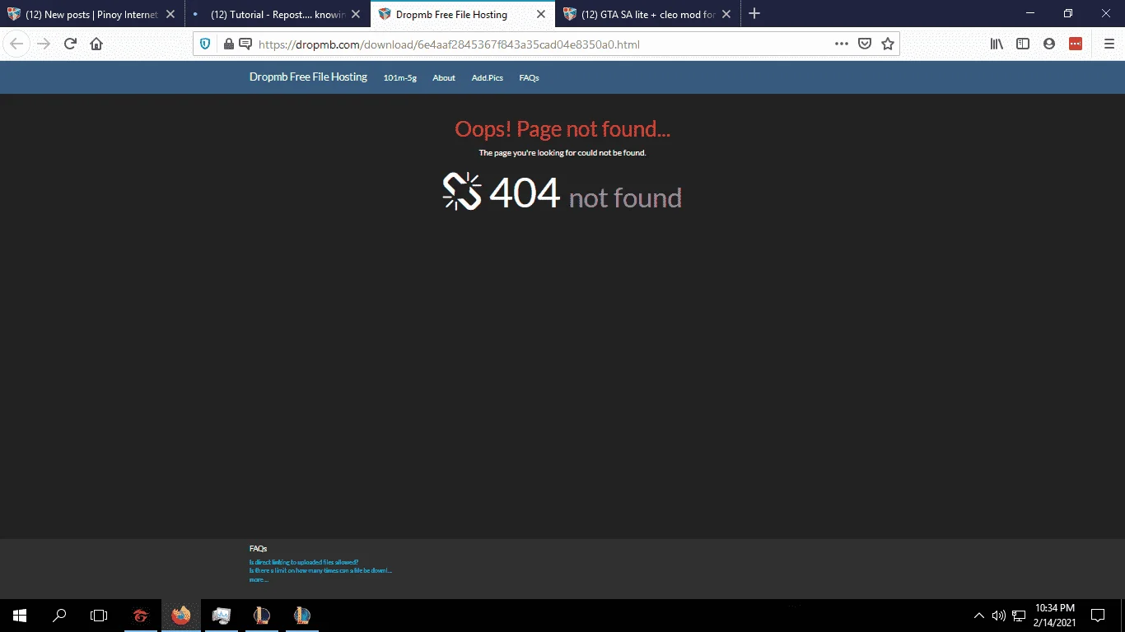Open the Garena app on the taskbar
This screenshot has width=1125, height=632.
pos(141,616)
